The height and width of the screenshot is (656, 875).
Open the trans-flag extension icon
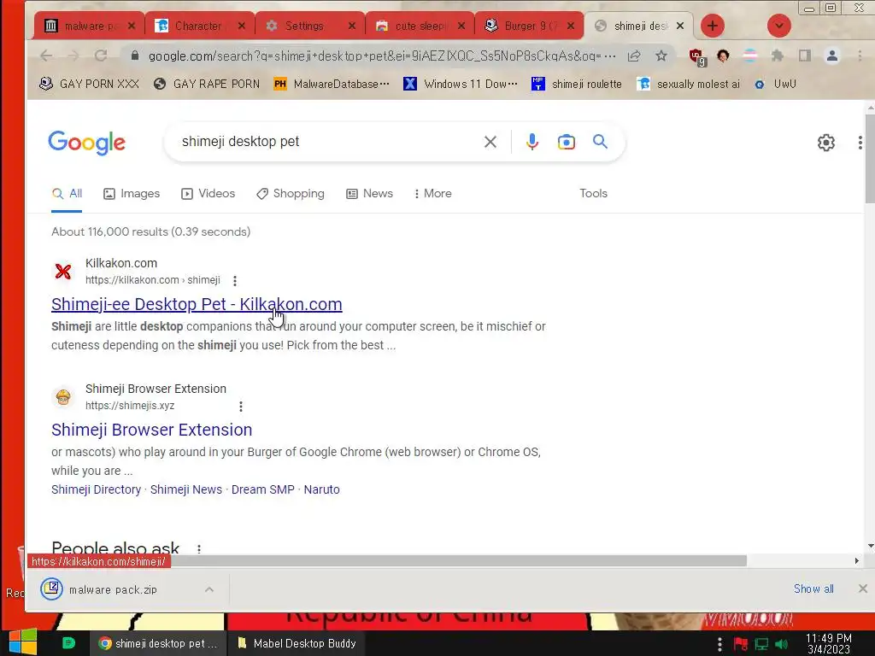tap(750, 56)
